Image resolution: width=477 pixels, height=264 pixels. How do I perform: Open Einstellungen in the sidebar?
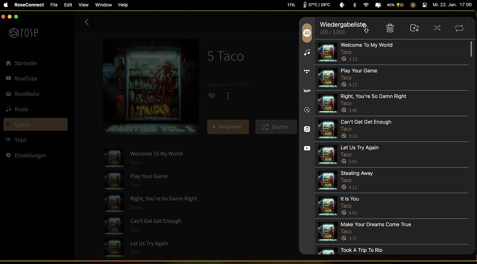click(x=36, y=155)
